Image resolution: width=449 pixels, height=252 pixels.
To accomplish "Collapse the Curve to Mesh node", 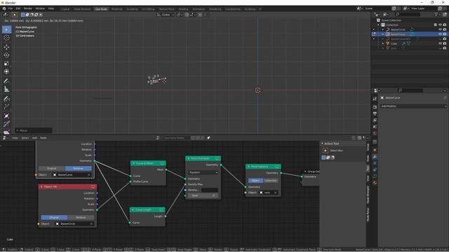I will click(x=133, y=163).
